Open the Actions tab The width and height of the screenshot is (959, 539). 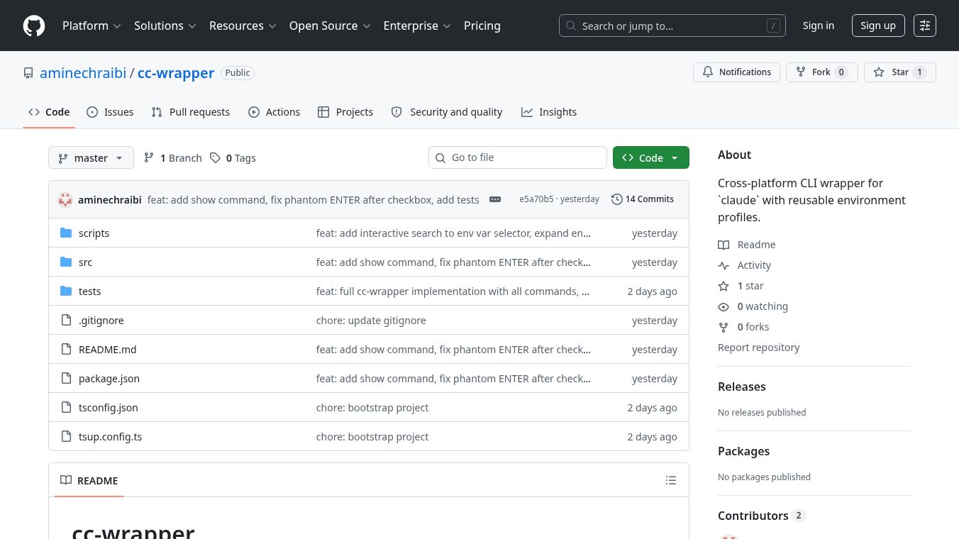point(275,112)
